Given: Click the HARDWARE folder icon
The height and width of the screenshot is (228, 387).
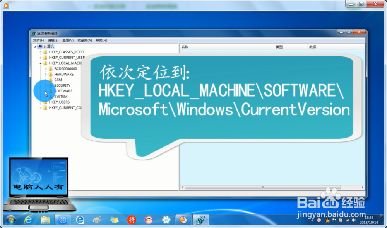Looking at the screenshot, I should [51, 74].
